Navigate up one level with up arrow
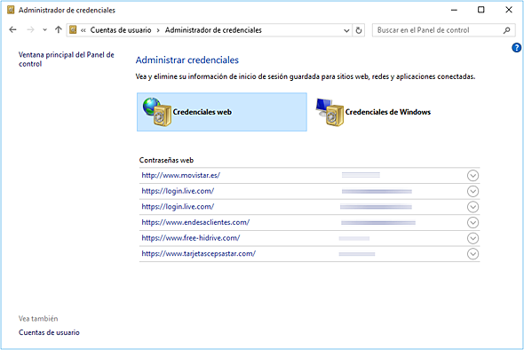This screenshot has height=350, width=524. tap(59, 30)
